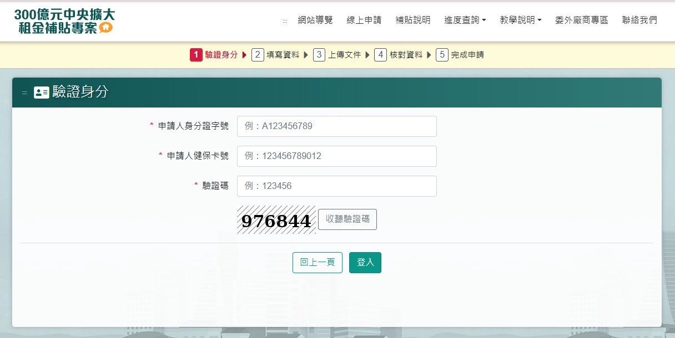Viewport: 675px width, 338px height.
Task: Click the 300億元中央擴大租金補貼專案 site logo
Action: [65, 21]
